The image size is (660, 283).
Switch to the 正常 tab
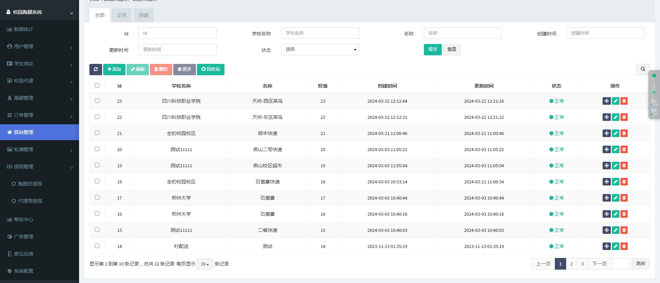pyautogui.click(x=121, y=15)
